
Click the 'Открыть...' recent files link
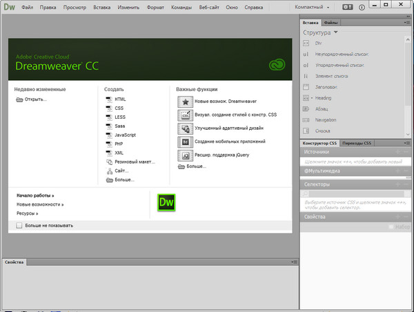pyautogui.click(x=34, y=99)
